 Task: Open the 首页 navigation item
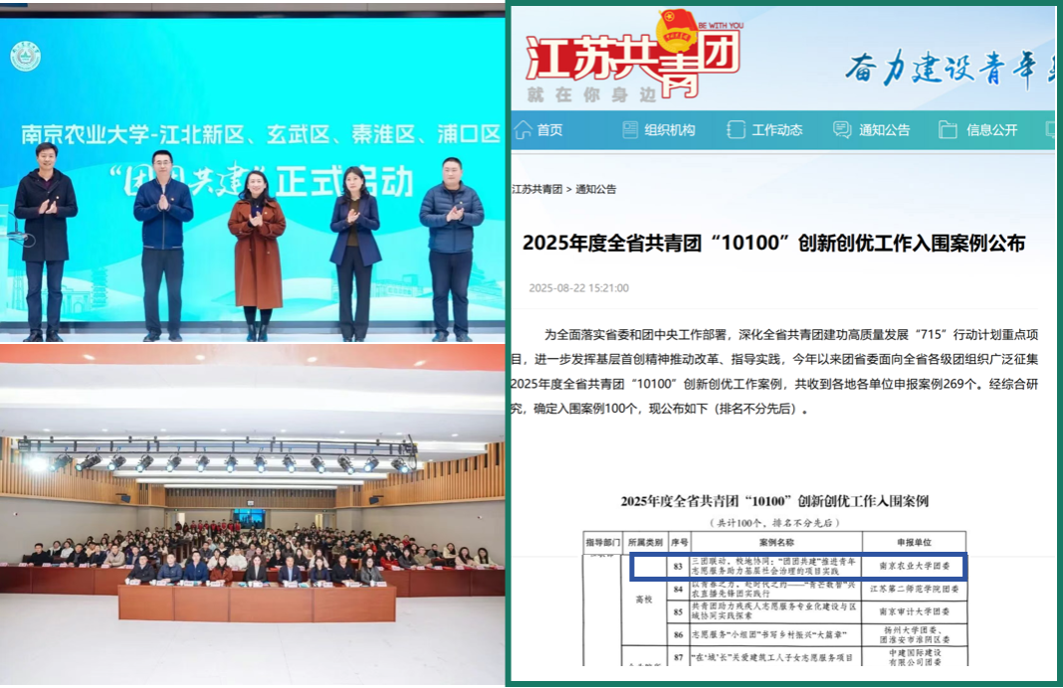[x=549, y=130]
